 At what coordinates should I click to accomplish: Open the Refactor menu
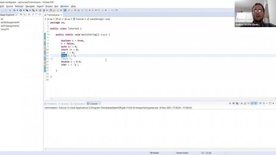pyautogui.click(x=19, y=6)
